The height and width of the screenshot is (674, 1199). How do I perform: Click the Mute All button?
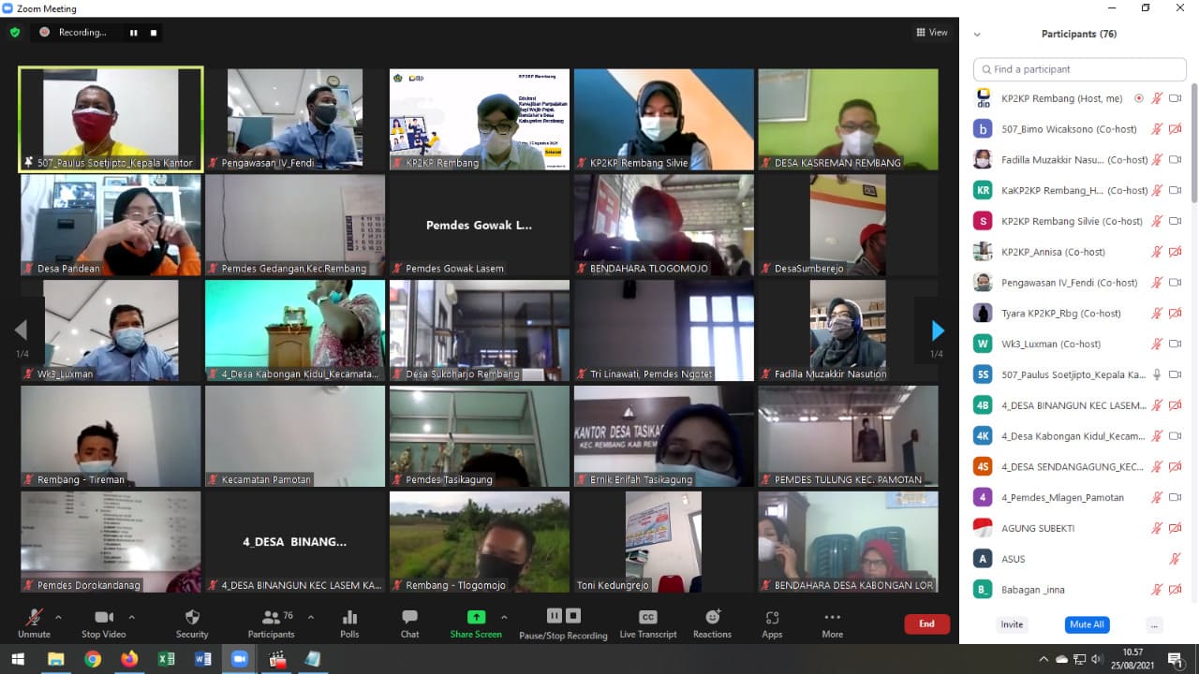(x=1087, y=624)
